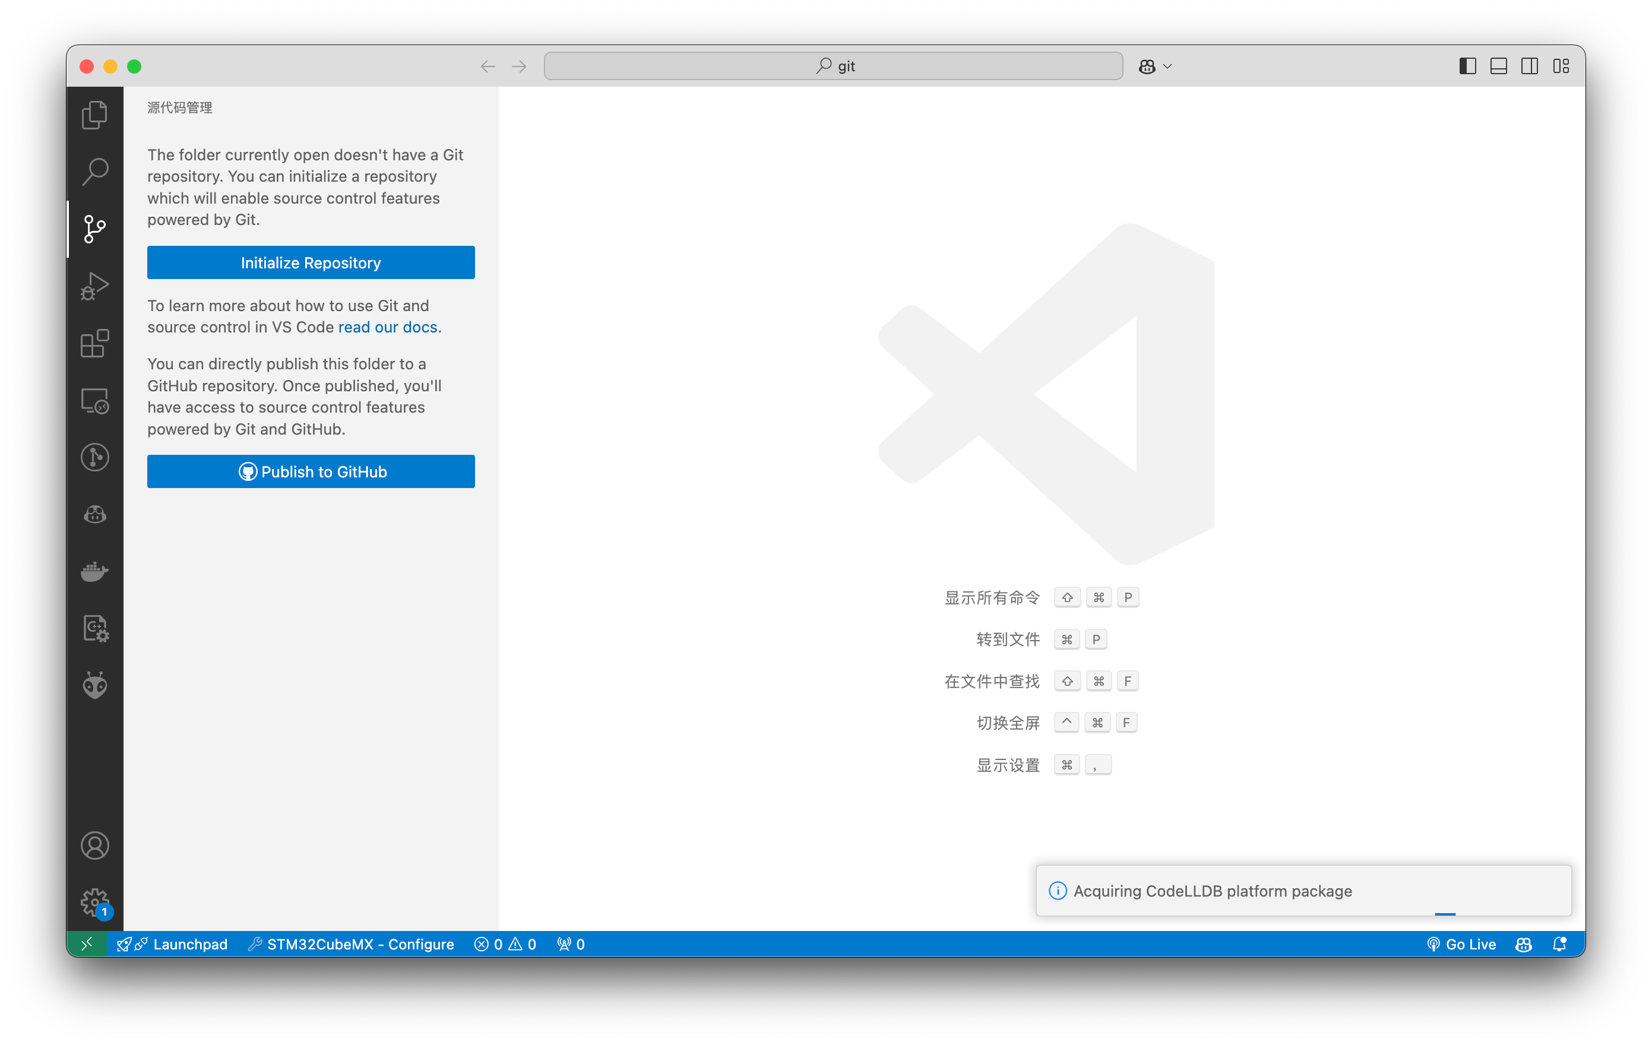The height and width of the screenshot is (1045, 1652).
Task: Open the PlatformIO alien icon view
Action: point(94,685)
